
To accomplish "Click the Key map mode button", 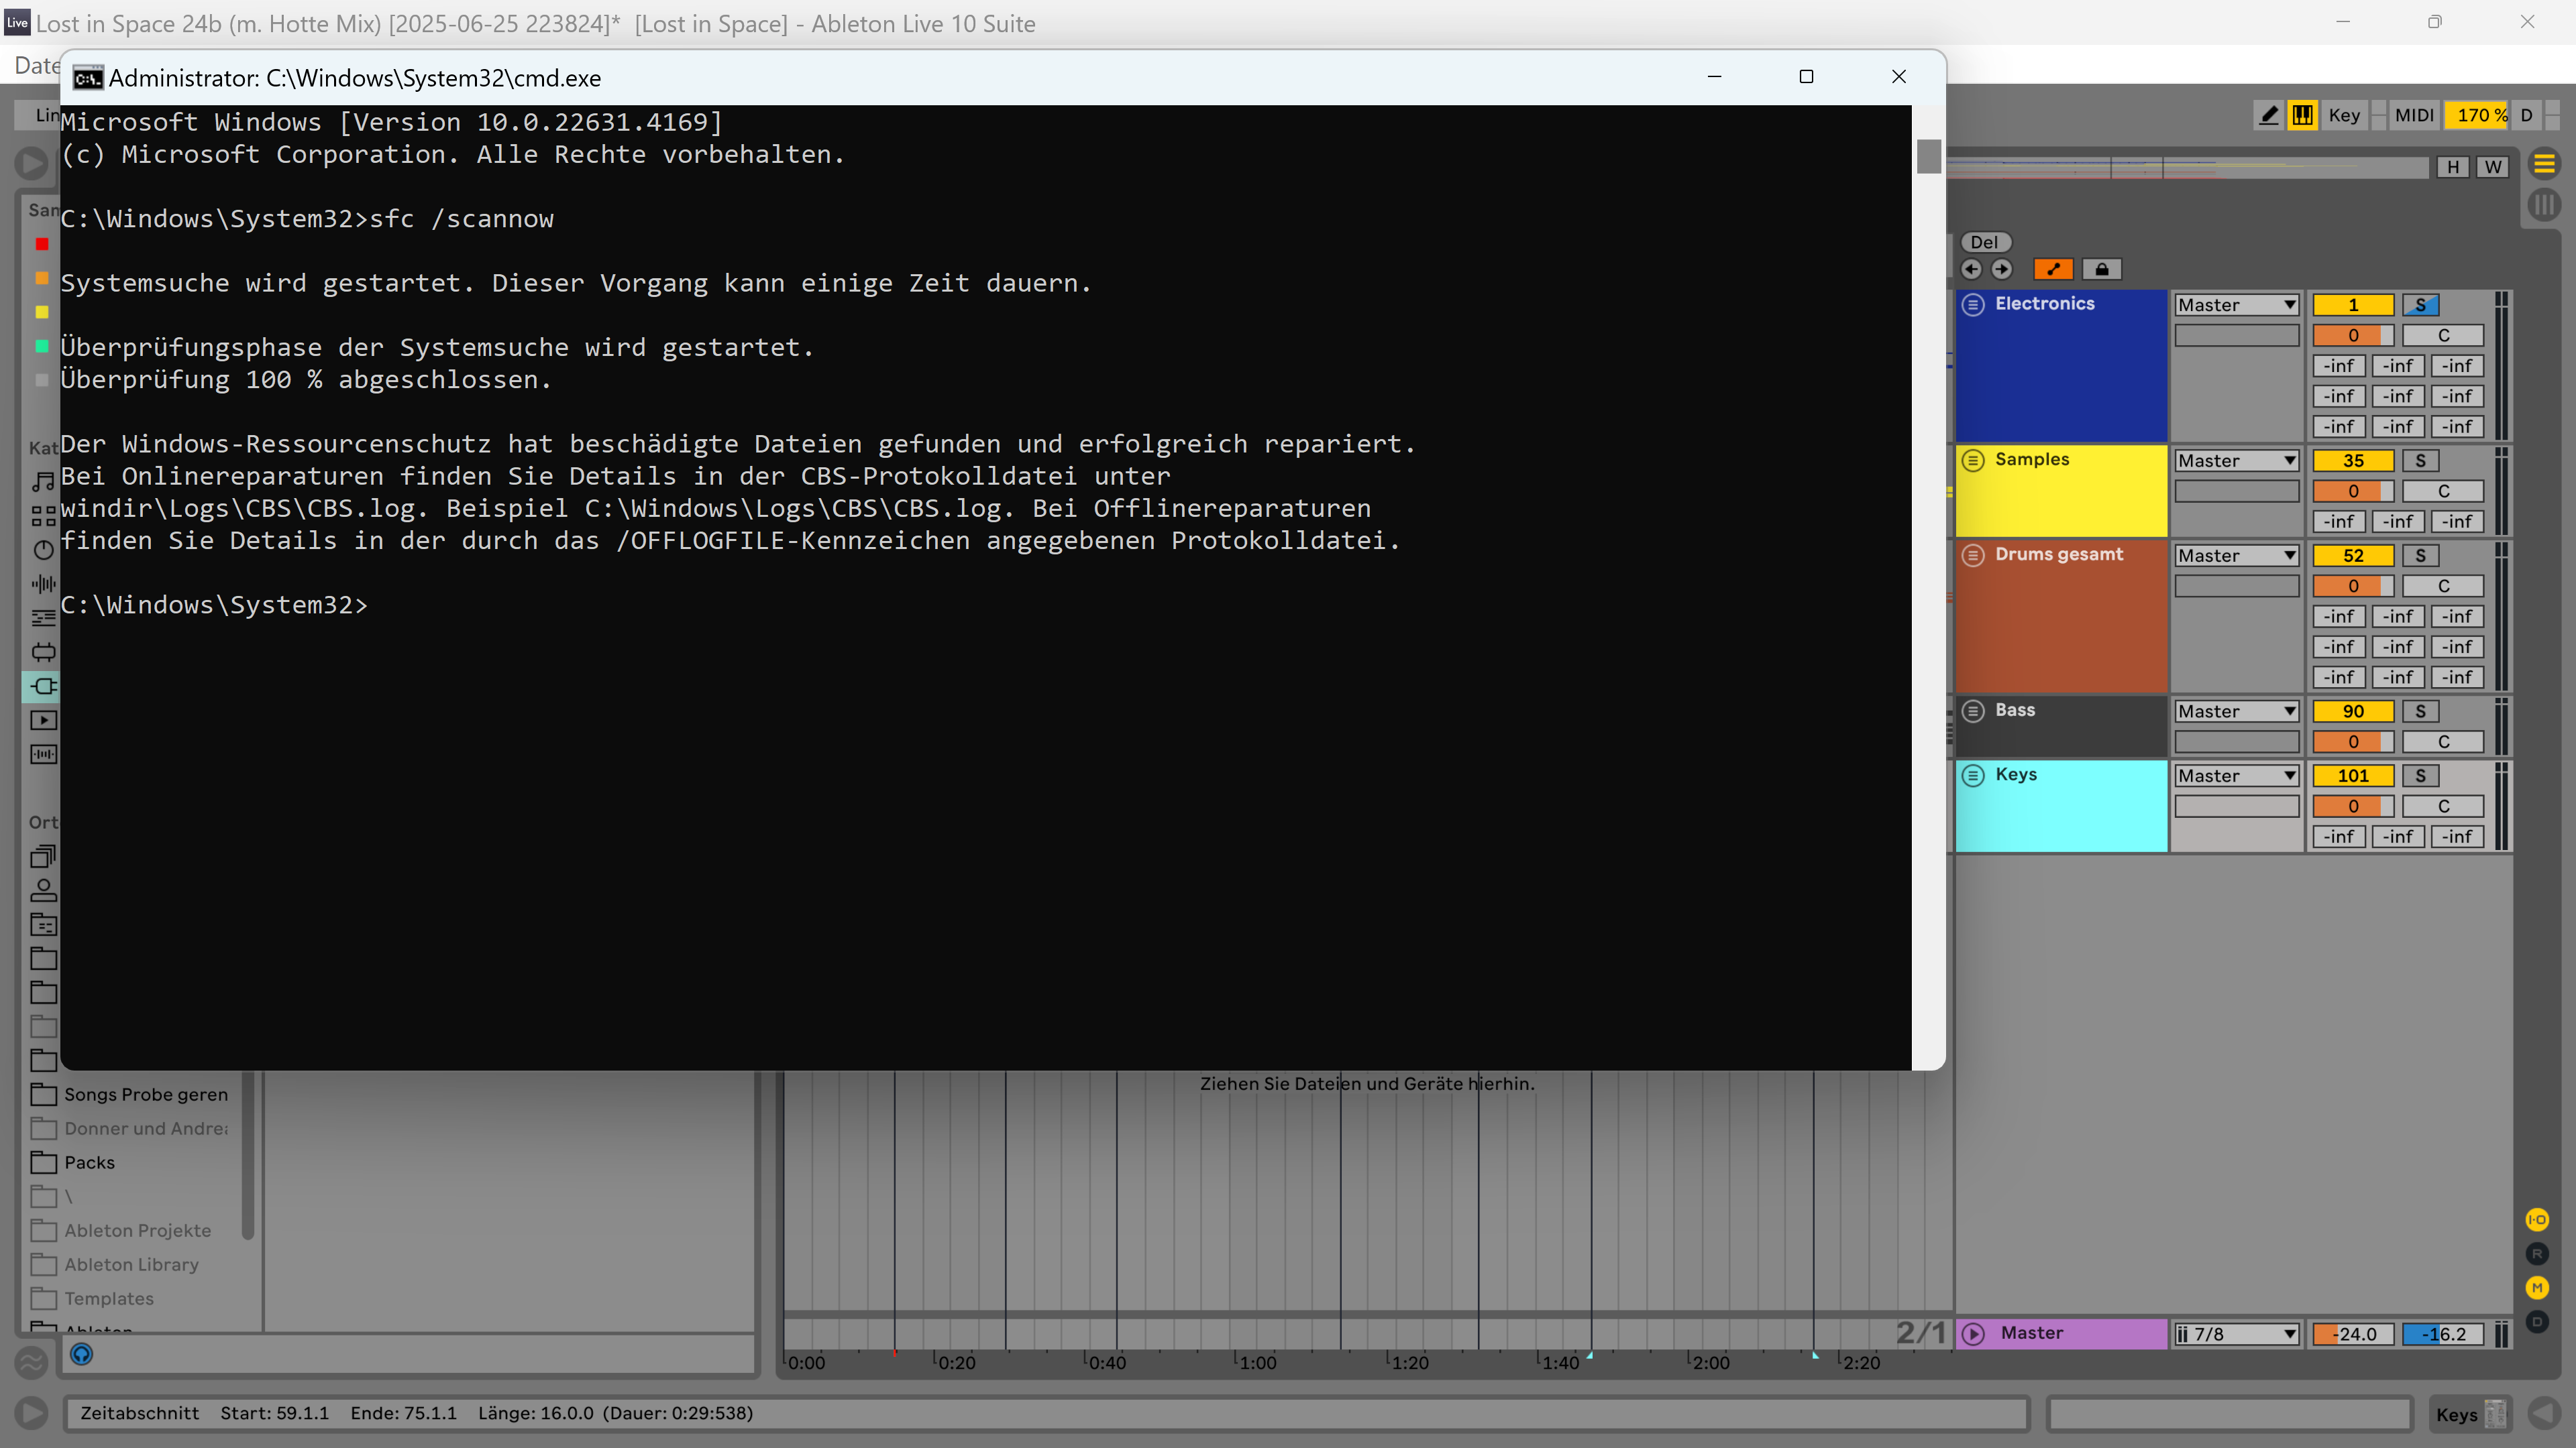I will tap(2344, 115).
